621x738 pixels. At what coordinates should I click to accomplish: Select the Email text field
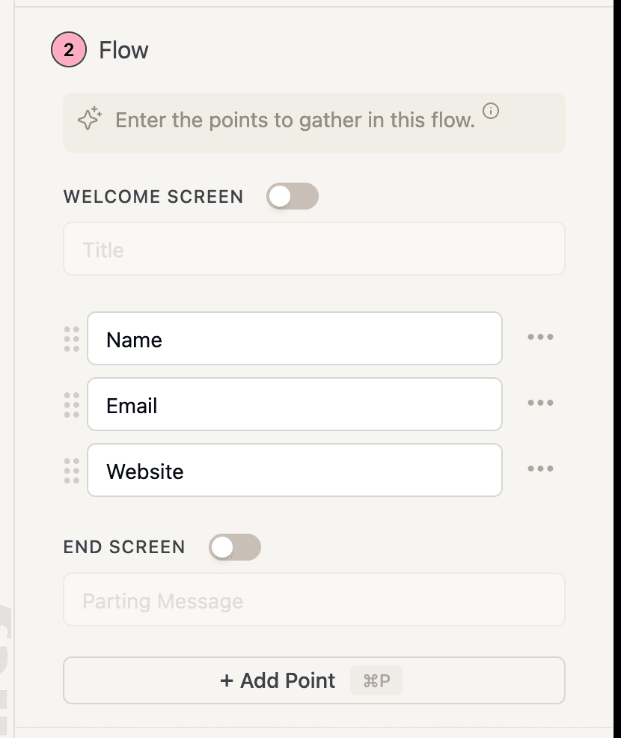click(295, 405)
